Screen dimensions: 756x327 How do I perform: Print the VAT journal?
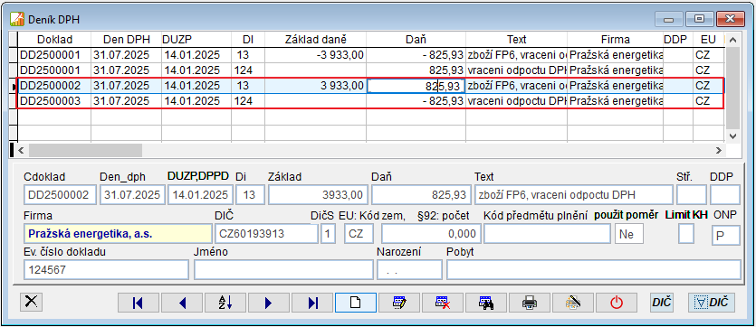pos(530,303)
